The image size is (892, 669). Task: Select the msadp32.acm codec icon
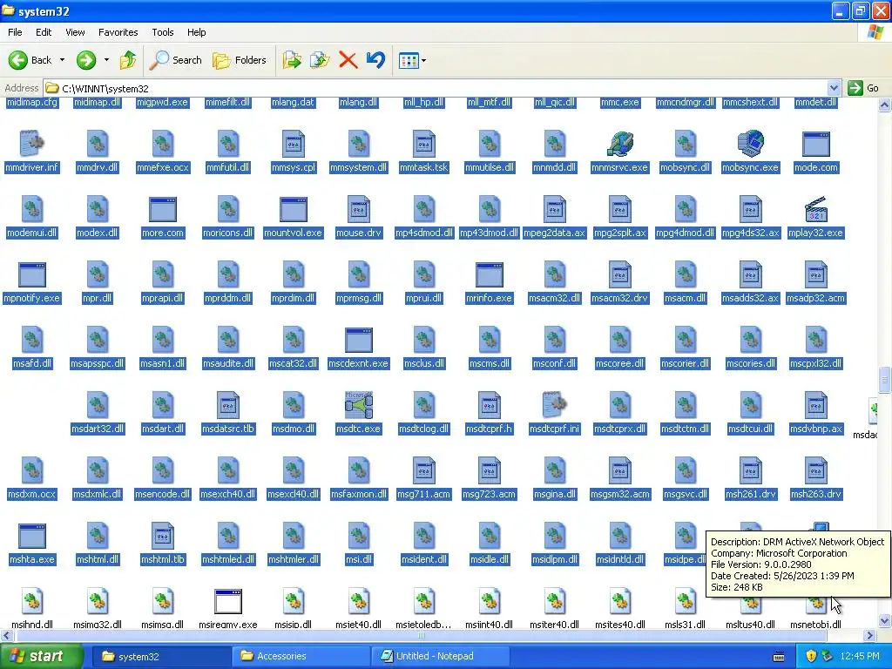[x=815, y=274]
